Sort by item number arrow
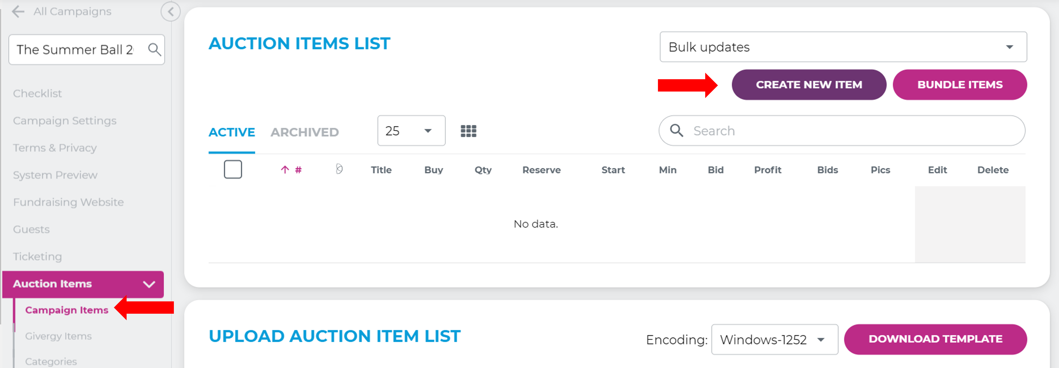Viewport: 1059px width, 368px height. tap(285, 170)
